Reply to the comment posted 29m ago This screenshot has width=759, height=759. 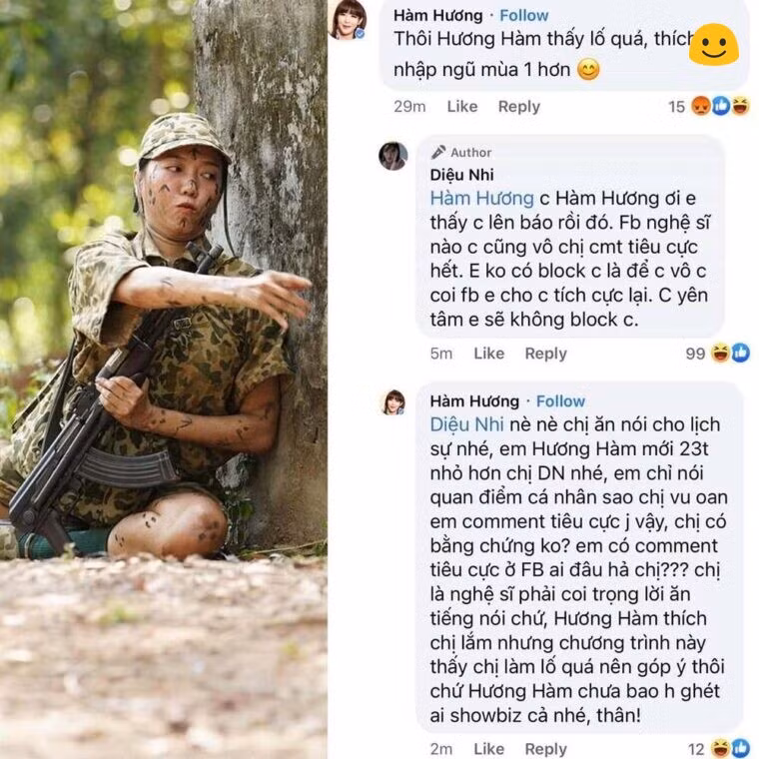pyautogui.click(x=518, y=107)
